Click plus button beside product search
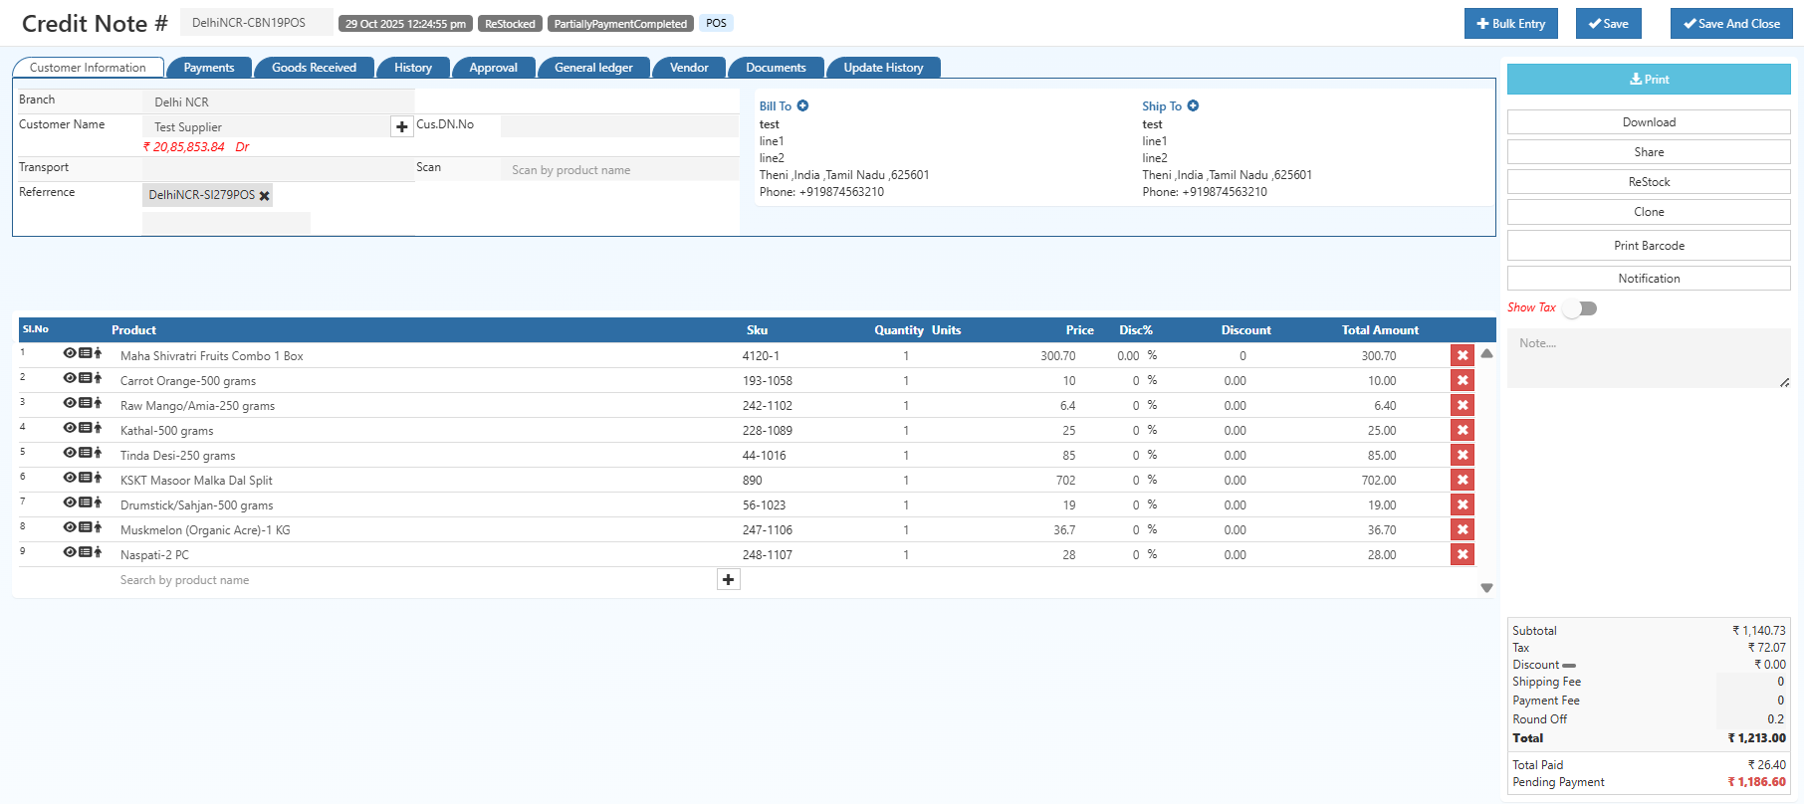 729,580
